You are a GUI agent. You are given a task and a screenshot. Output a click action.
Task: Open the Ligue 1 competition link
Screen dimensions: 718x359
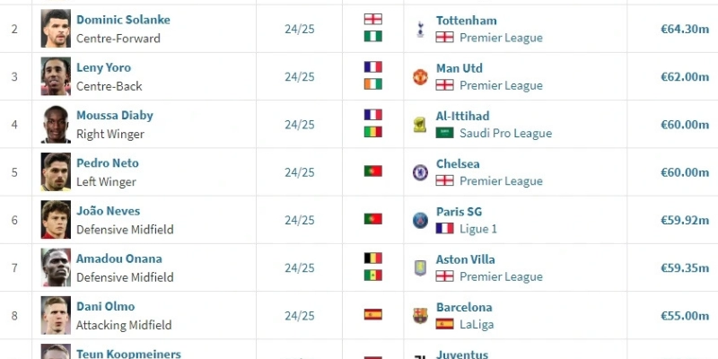click(x=478, y=229)
